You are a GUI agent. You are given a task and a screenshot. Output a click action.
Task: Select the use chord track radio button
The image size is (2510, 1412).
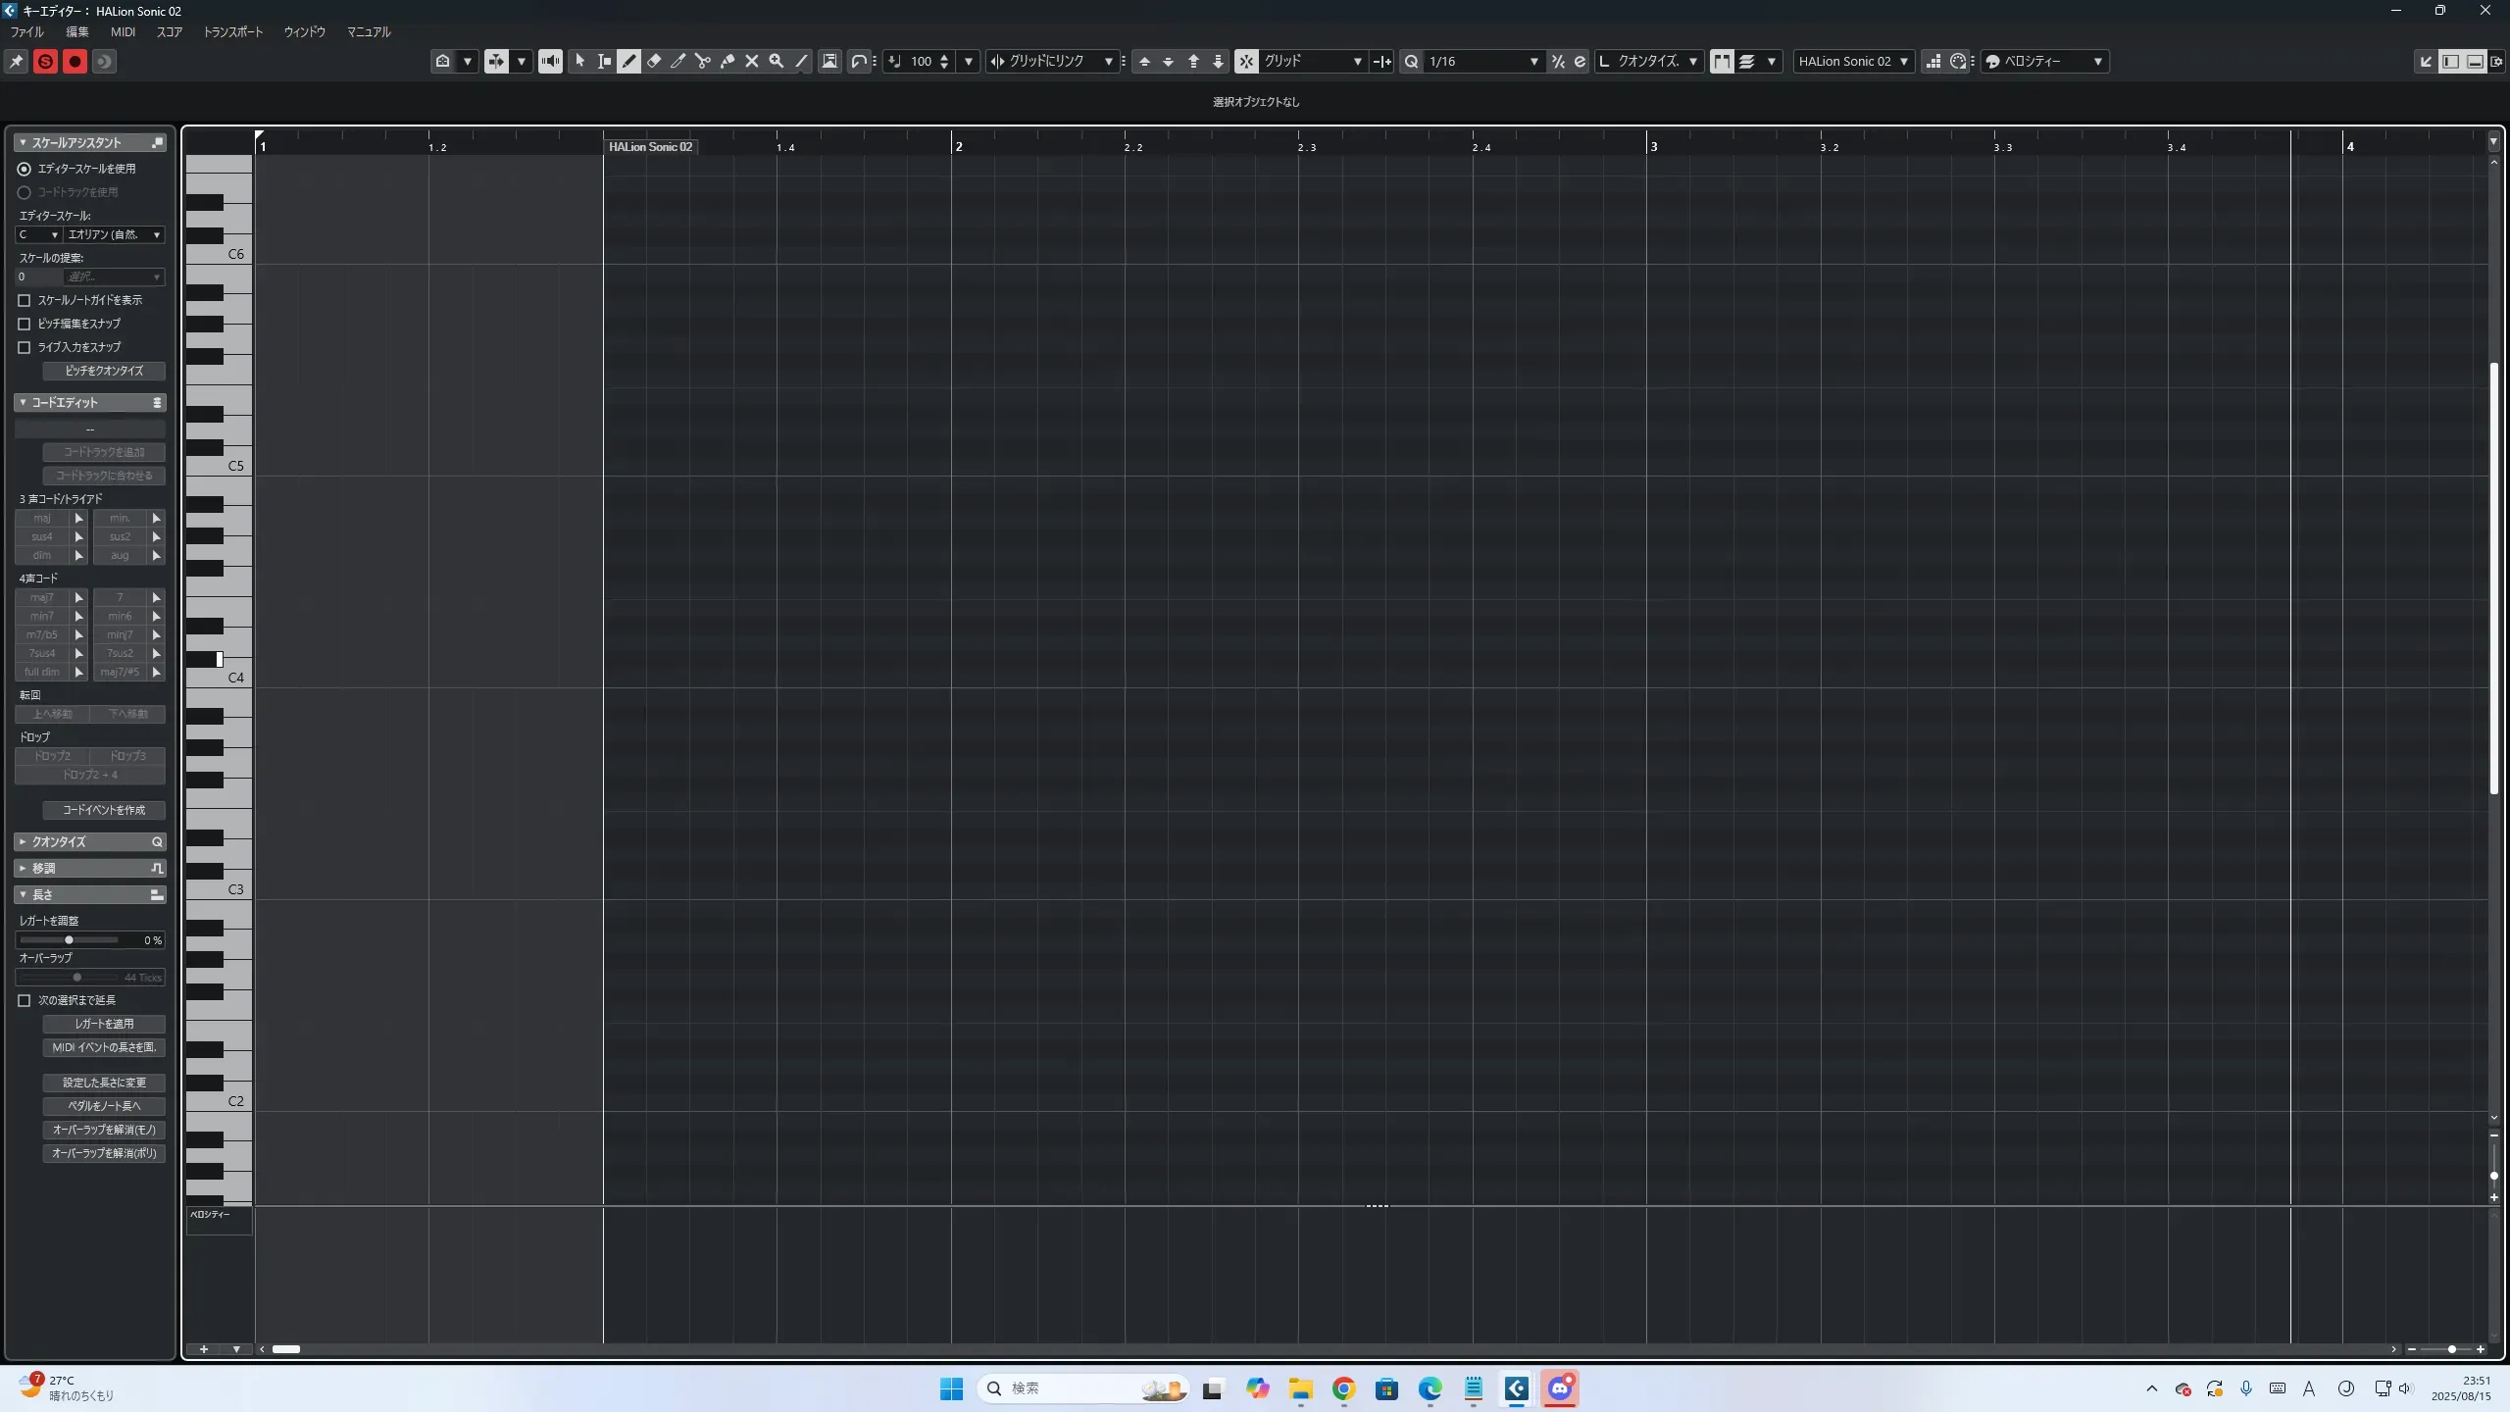click(25, 192)
